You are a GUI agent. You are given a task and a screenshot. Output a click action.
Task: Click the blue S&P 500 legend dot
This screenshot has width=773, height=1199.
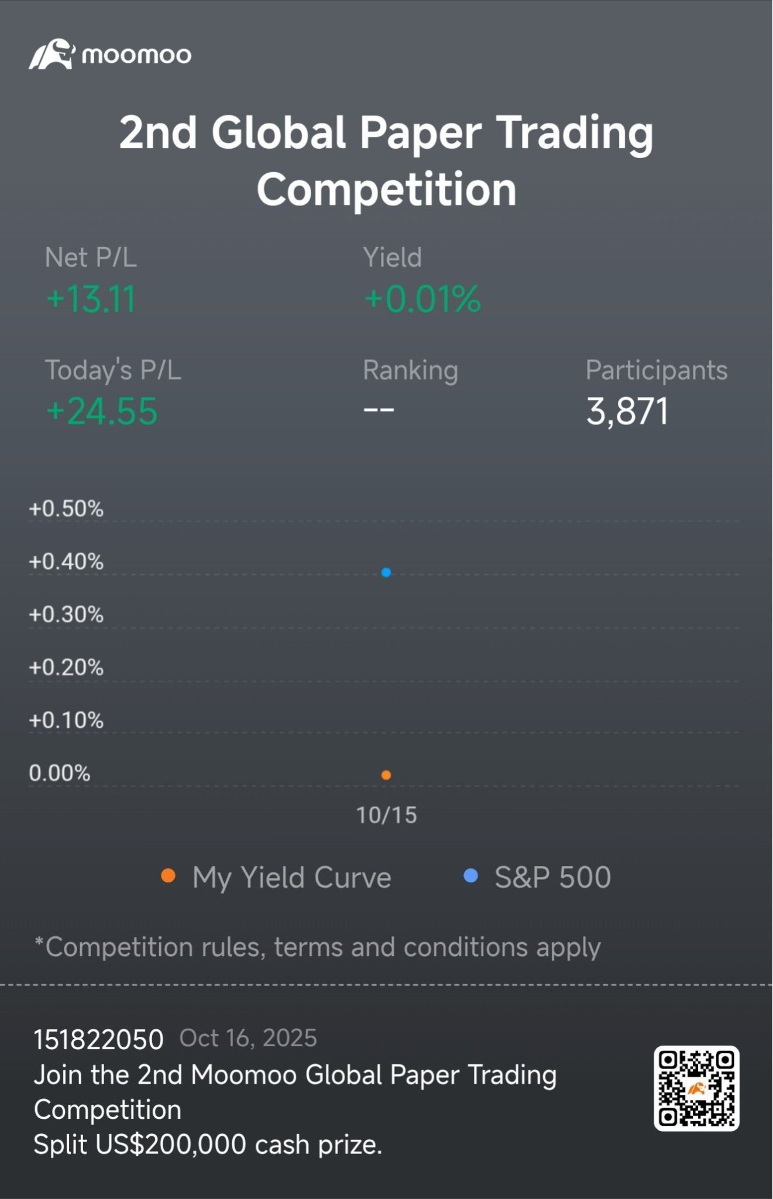470,876
